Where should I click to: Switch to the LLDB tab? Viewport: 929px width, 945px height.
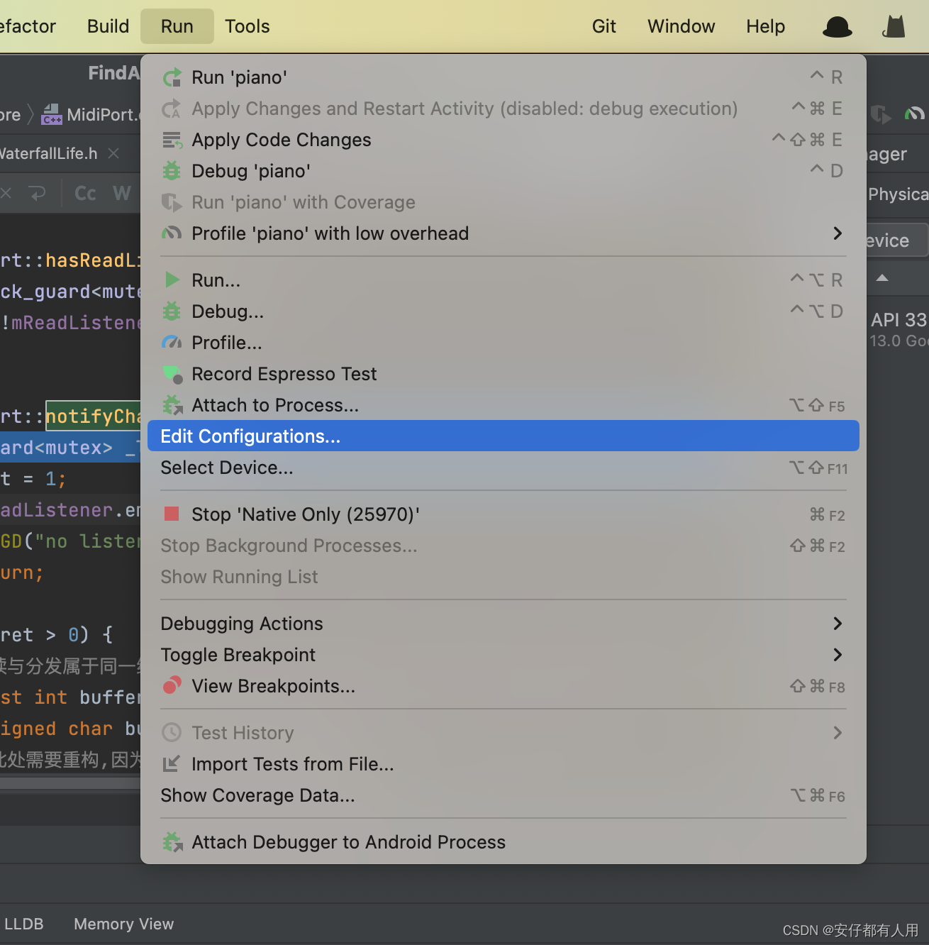click(x=23, y=924)
